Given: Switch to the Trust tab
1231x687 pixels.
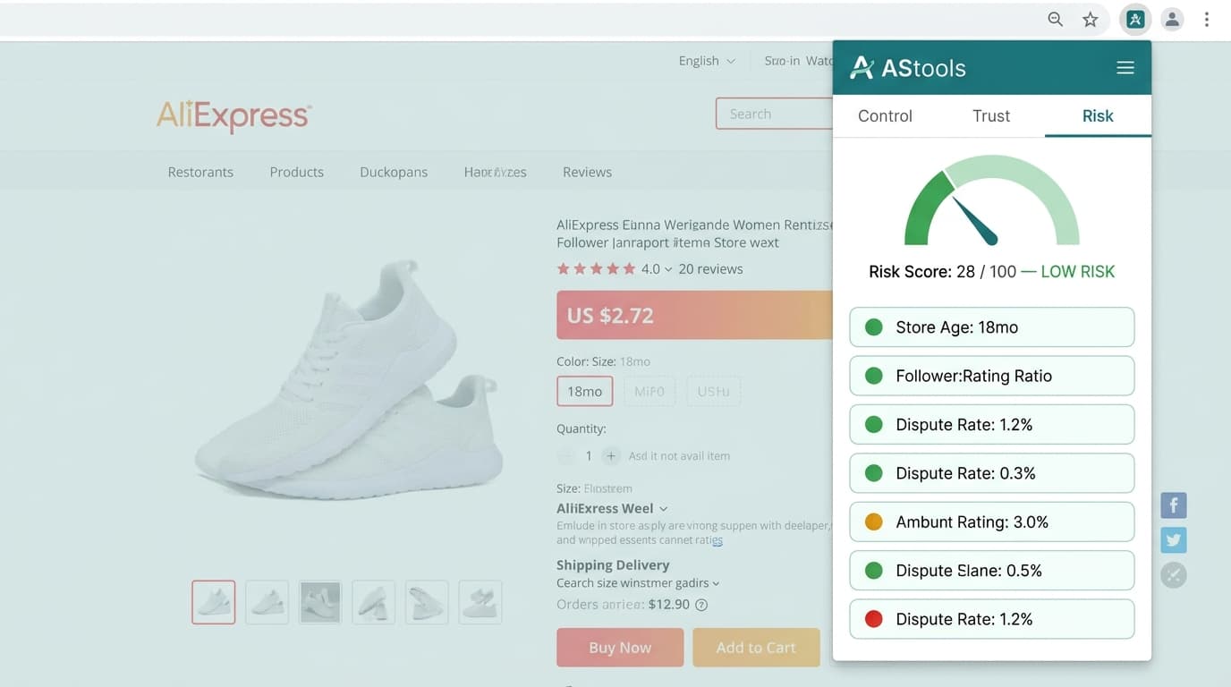Looking at the screenshot, I should click(x=991, y=116).
